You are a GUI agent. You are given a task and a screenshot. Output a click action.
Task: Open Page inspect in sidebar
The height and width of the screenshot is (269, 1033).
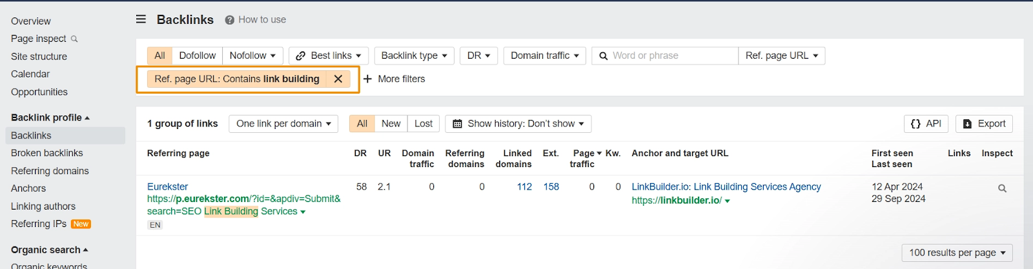coord(39,39)
